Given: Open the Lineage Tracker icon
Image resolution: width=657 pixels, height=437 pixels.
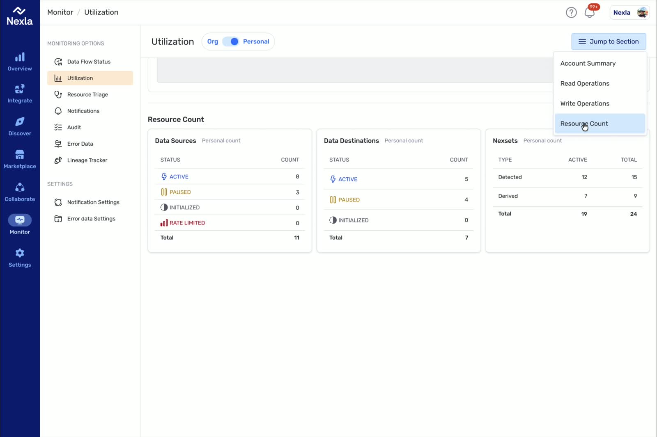Looking at the screenshot, I should (59, 160).
